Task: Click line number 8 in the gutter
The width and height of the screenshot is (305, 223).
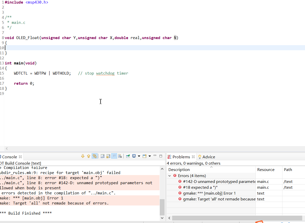Action: click(x=2, y=38)
